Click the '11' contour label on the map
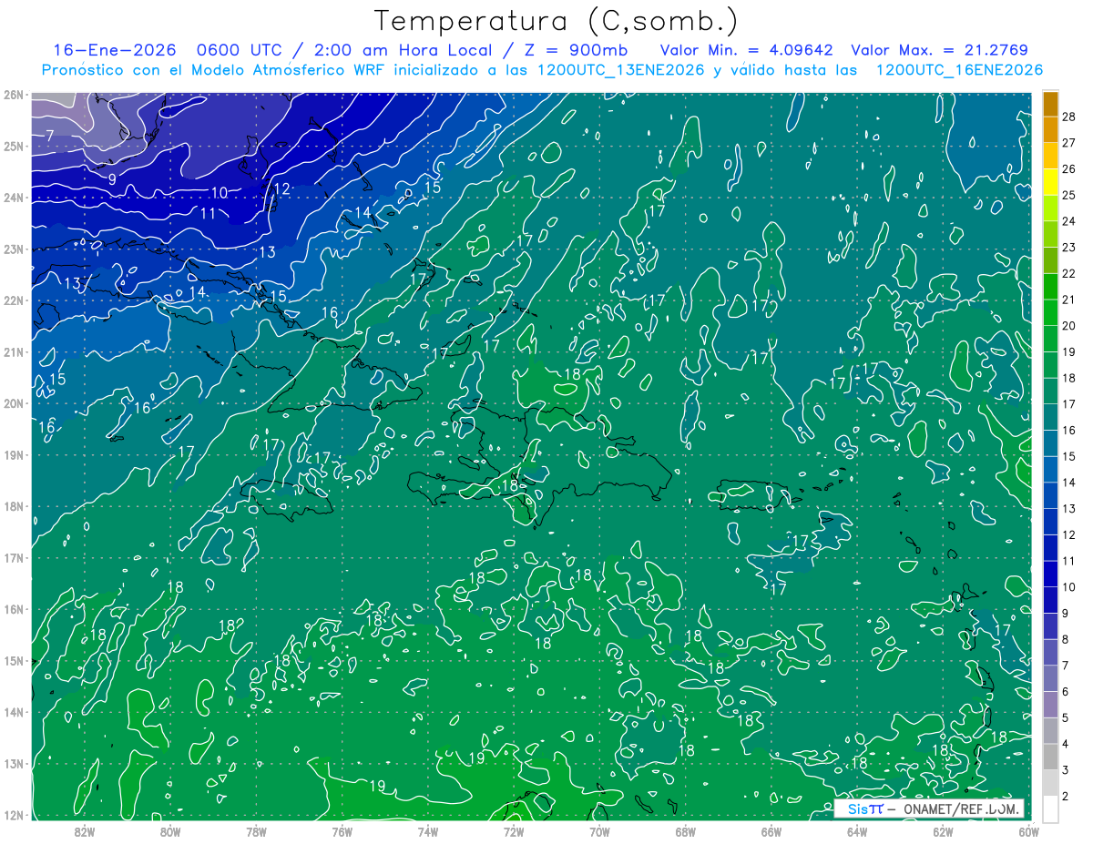The width and height of the screenshot is (1093, 844). pyautogui.click(x=208, y=213)
